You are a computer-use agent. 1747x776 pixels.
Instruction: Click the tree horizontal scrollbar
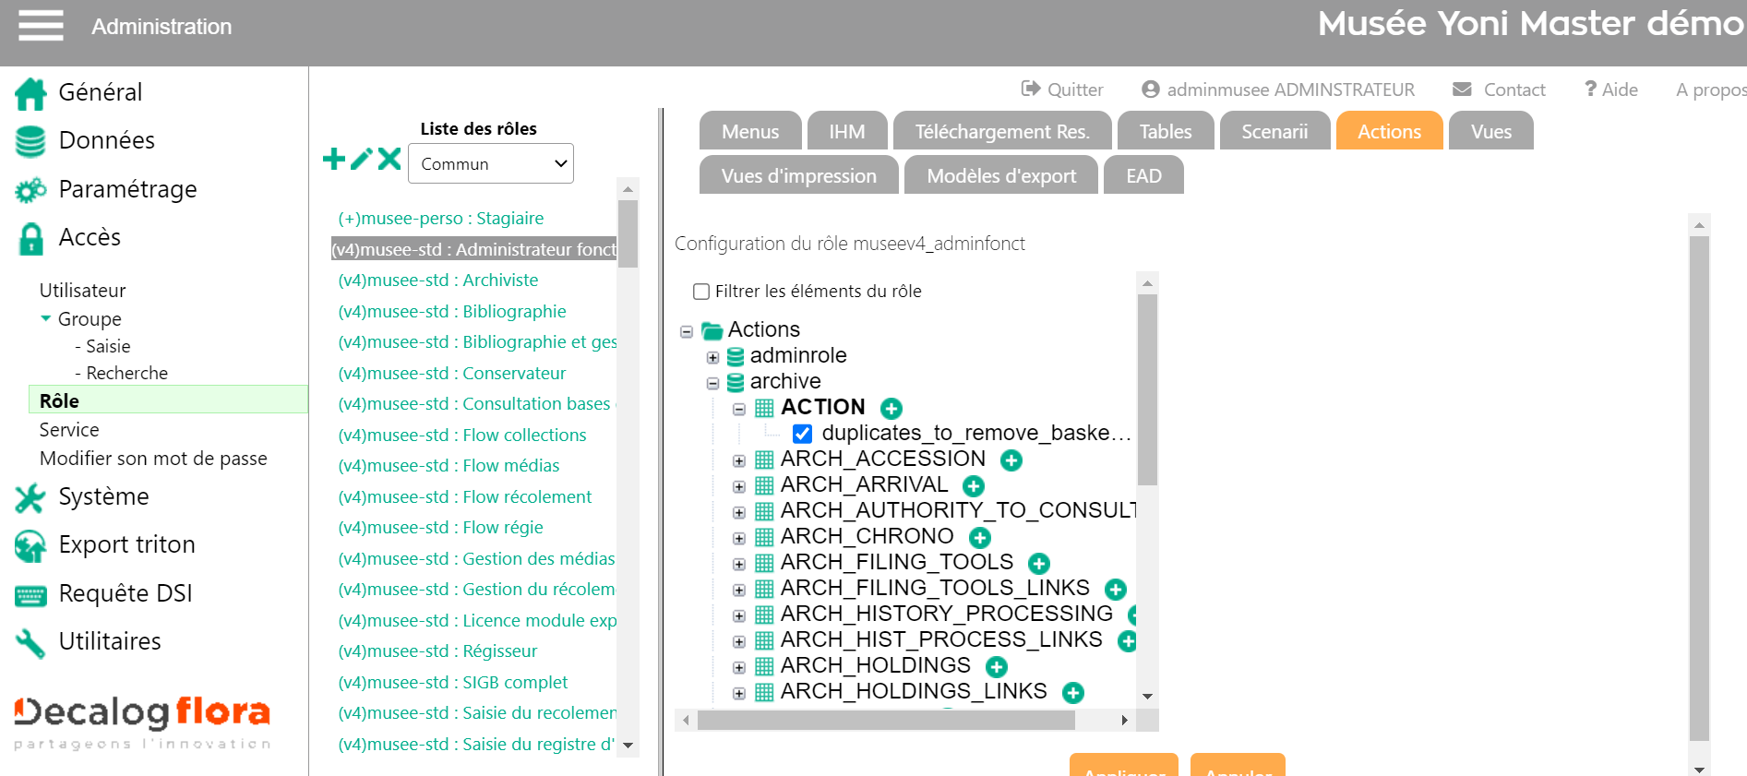(886, 720)
